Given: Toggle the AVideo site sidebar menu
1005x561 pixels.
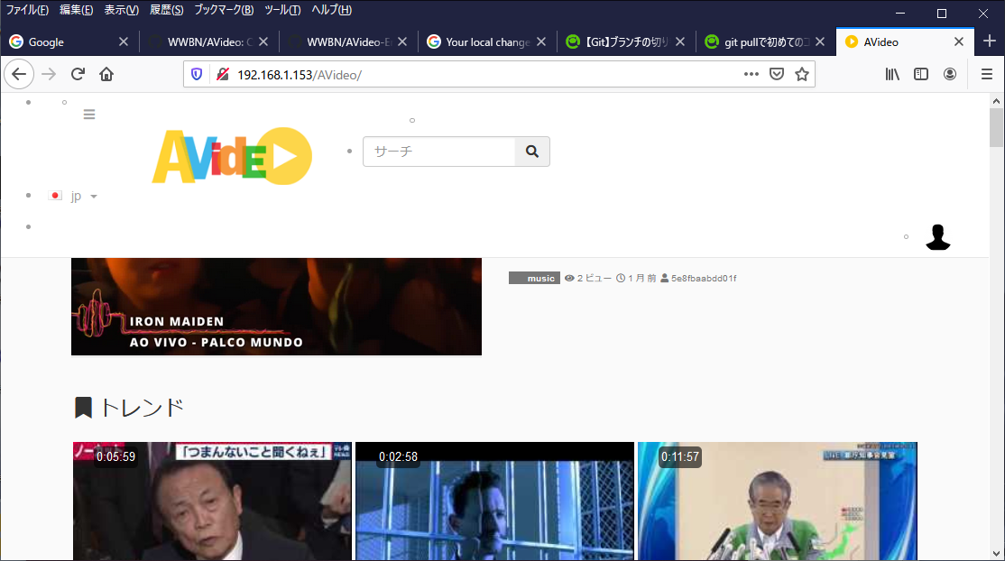Looking at the screenshot, I should [x=89, y=115].
